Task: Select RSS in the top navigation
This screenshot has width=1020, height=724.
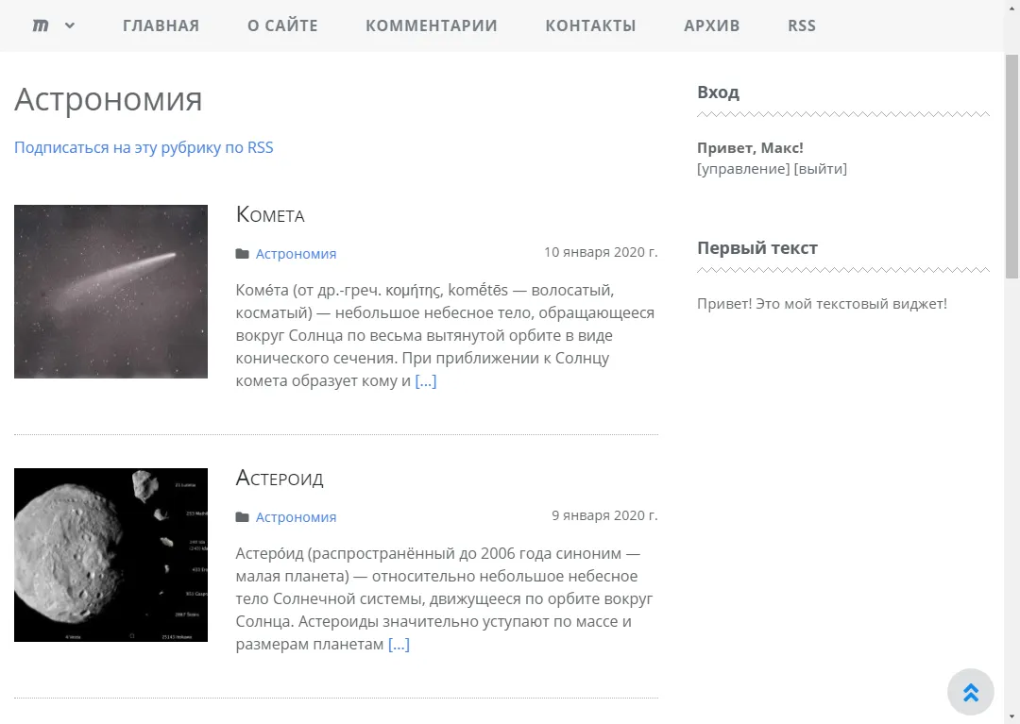Action: click(801, 25)
